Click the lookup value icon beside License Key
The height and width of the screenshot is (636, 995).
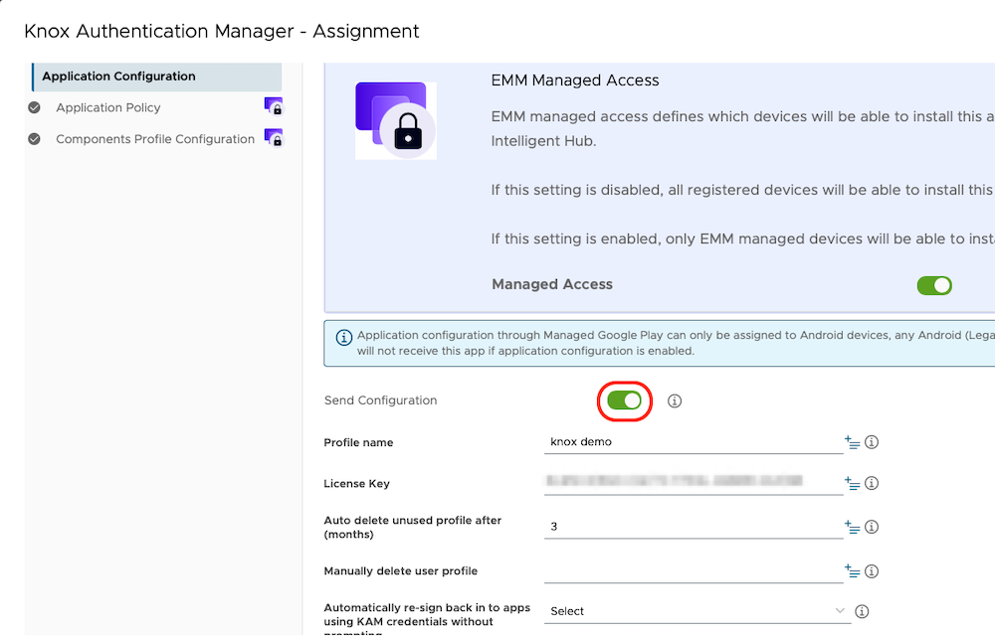852,484
